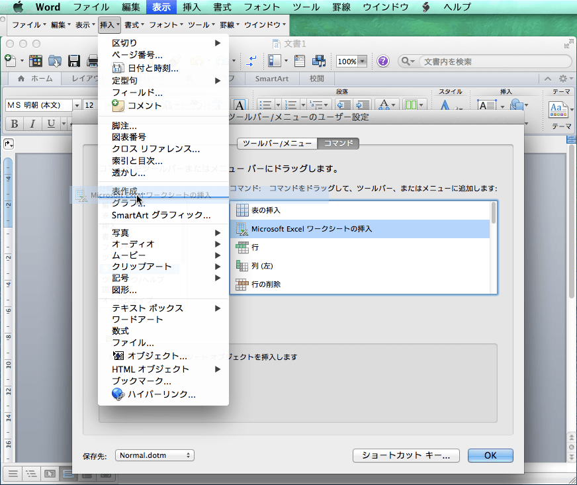
Task: Open the ウインドウ menu in the menu bar
Action: (x=385, y=7)
